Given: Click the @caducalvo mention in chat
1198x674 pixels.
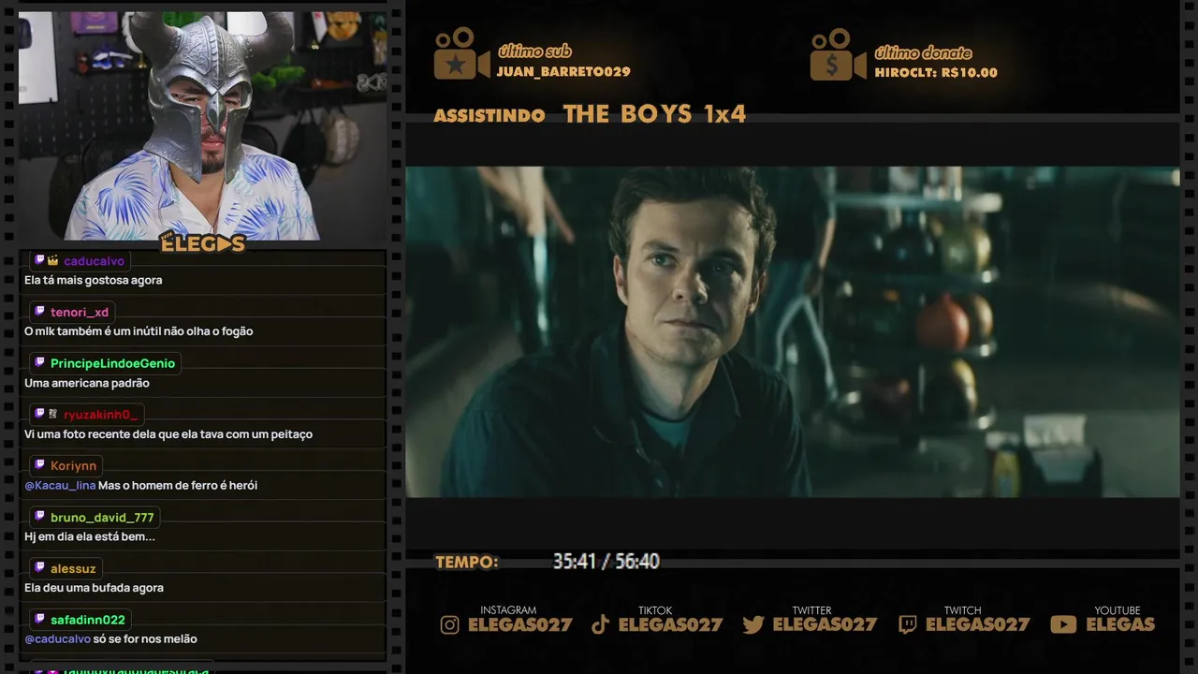Looking at the screenshot, I should (x=57, y=638).
